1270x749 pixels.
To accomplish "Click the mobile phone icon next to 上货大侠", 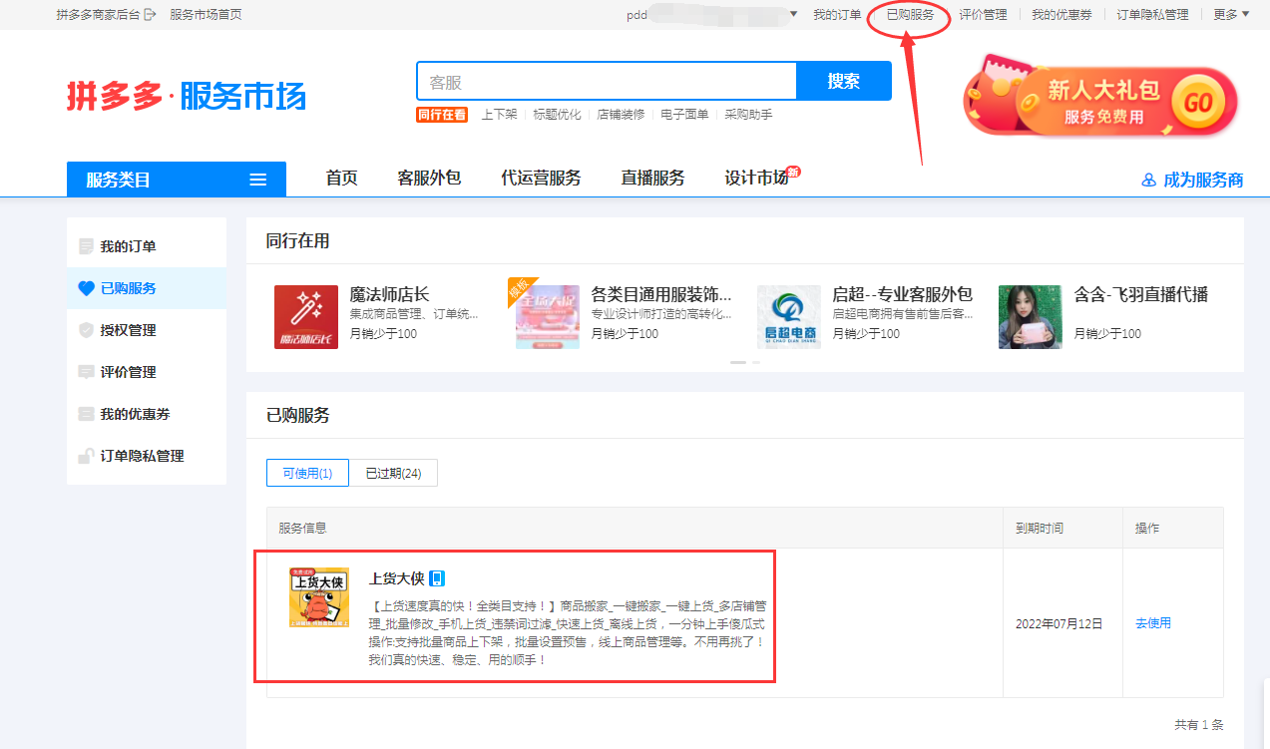I will (437, 578).
